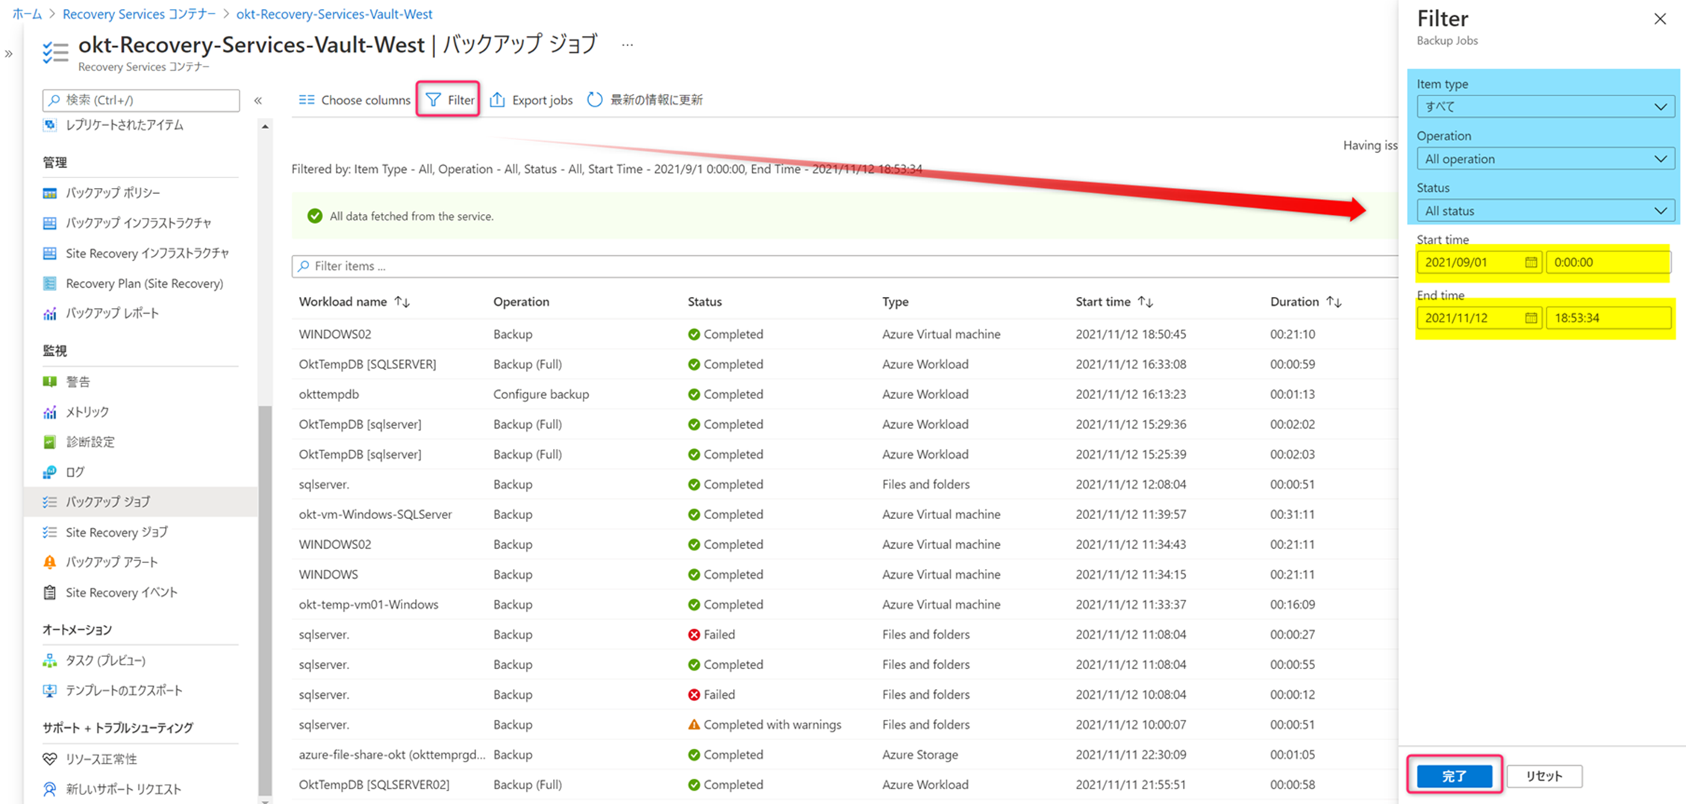
Task: Click the タスク (プレビュー) icon
Action: [x=50, y=661]
